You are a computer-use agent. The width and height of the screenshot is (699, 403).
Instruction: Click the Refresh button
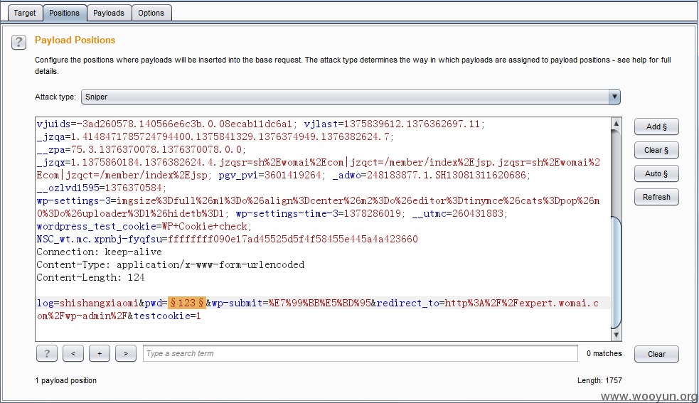click(656, 197)
